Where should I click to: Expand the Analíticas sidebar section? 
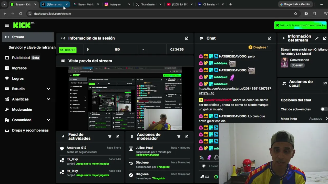[x=48, y=99]
